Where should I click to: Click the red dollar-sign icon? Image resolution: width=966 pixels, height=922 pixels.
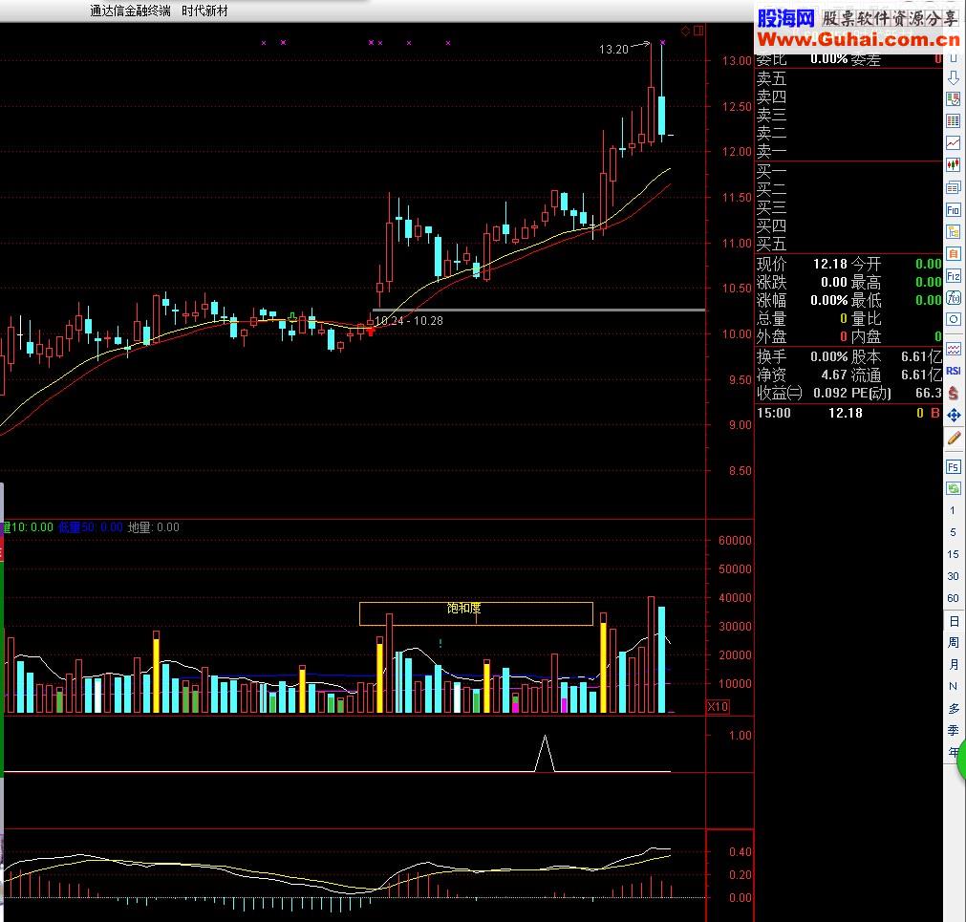[953, 393]
